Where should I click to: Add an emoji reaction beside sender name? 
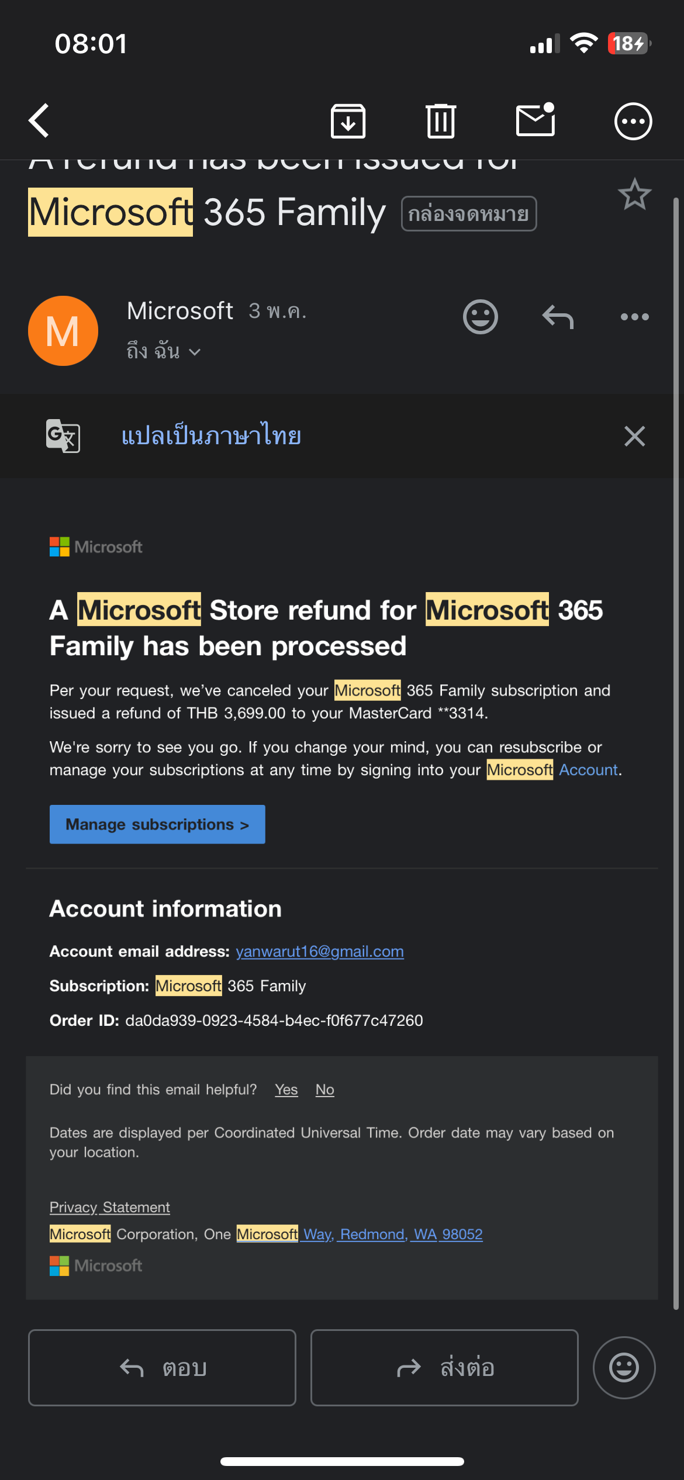(x=481, y=317)
